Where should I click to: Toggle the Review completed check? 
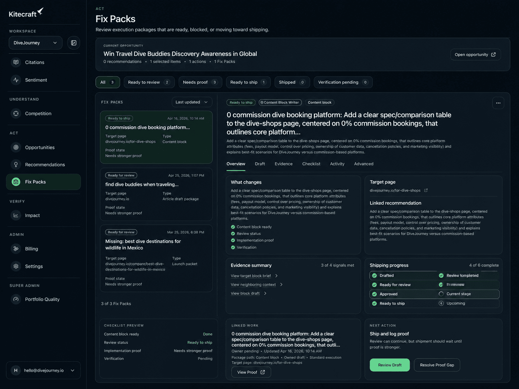click(x=441, y=275)
